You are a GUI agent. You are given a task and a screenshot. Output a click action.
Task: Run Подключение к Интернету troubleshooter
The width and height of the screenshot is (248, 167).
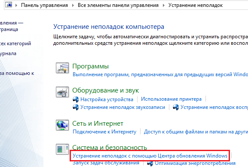coord(104,132)
